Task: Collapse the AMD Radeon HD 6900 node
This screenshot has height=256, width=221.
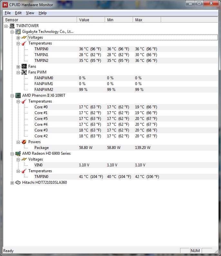Action: pyautogui.click(x=12, y=154)
